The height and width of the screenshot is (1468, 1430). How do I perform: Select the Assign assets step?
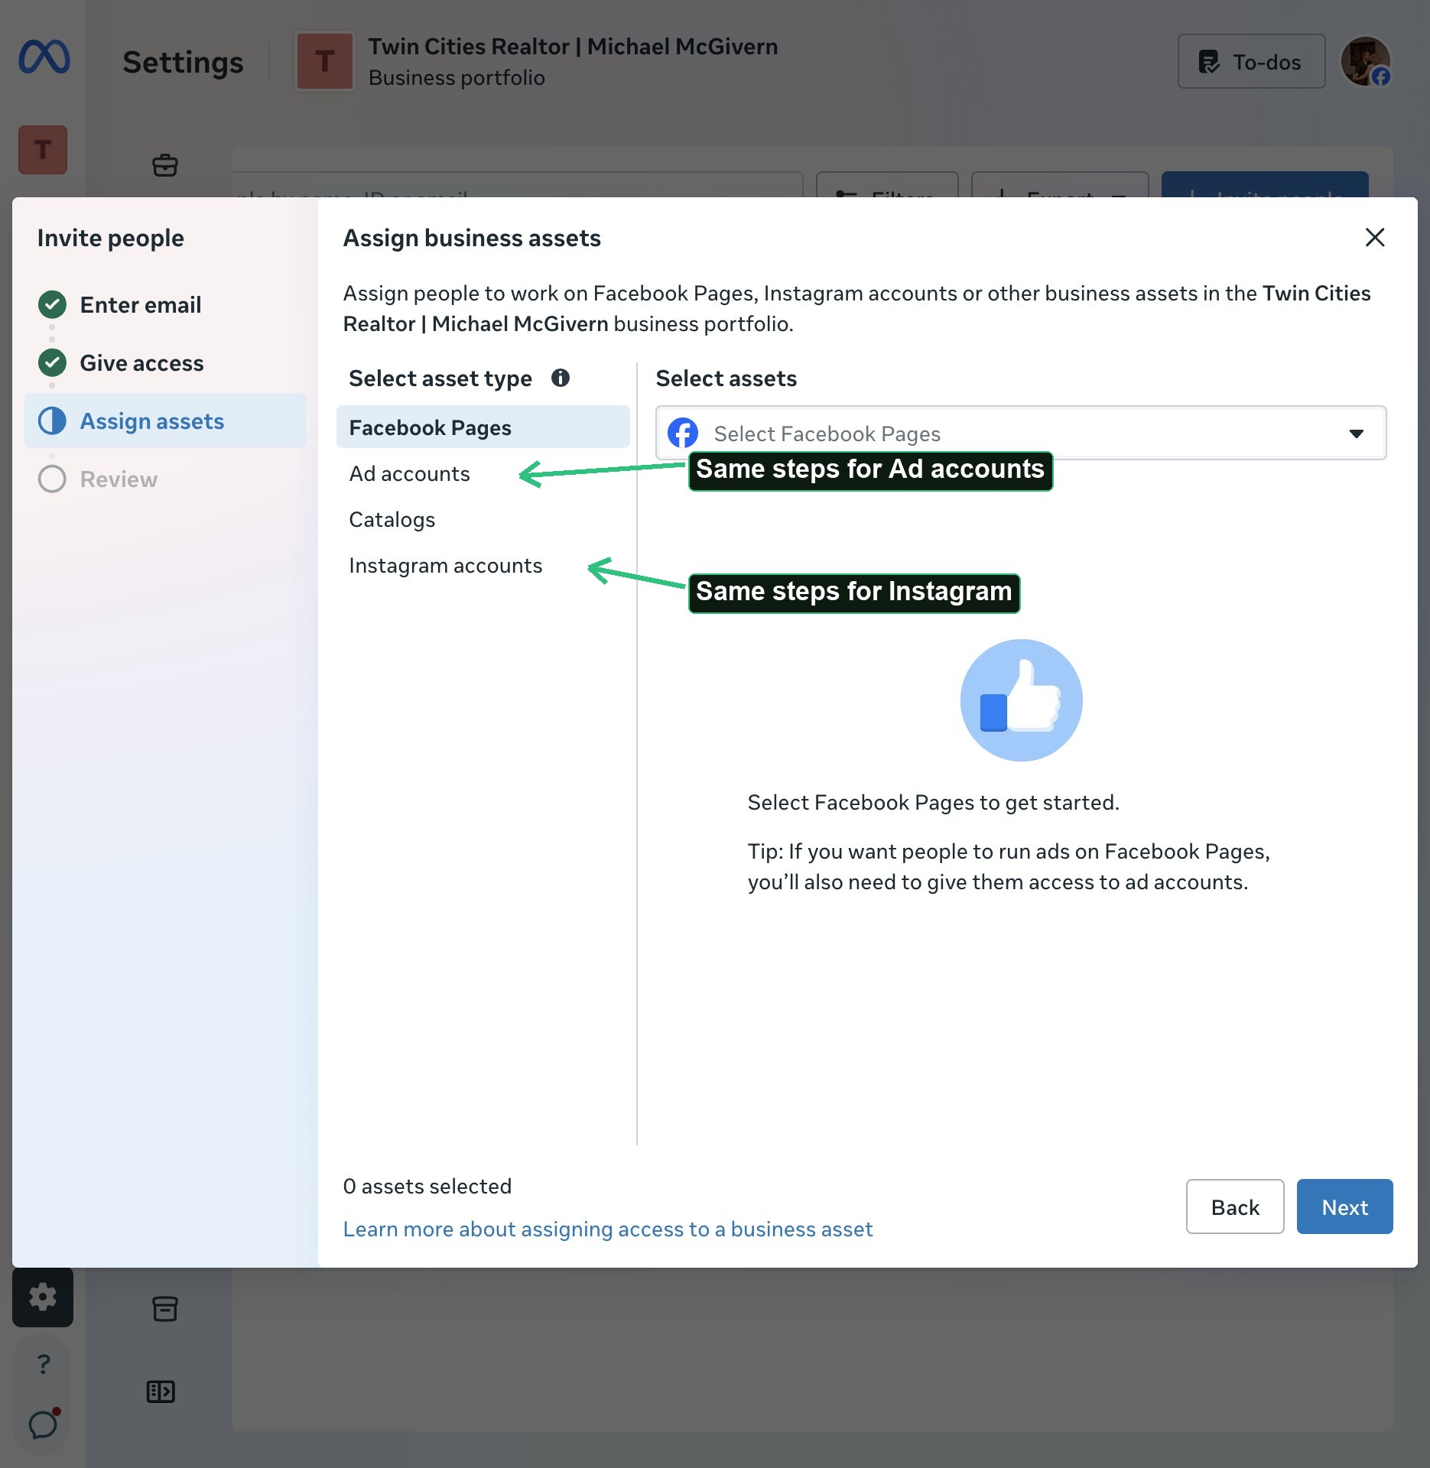pos(165,421)
